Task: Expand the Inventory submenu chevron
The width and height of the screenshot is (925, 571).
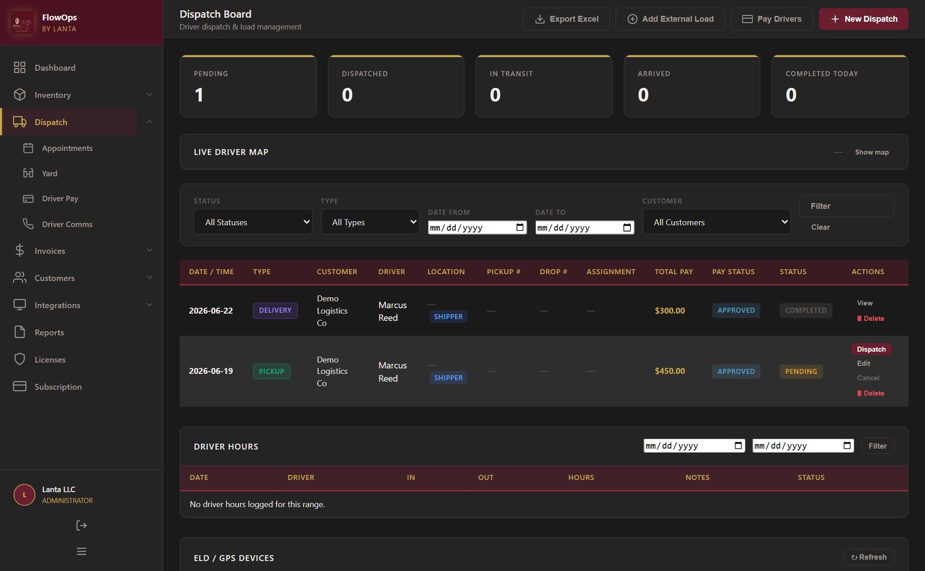Action: tap(150, 95)
